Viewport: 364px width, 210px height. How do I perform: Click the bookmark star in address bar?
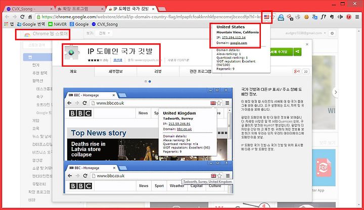point(273,17)
